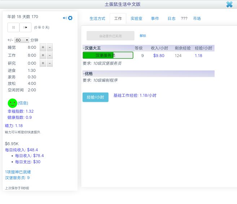Open the 实验室 tab
237x204 pixels.
coord(136,19)
